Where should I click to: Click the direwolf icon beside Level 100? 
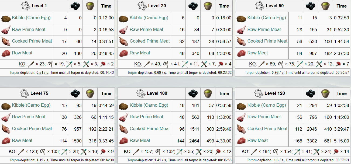(x=141, y=93)
